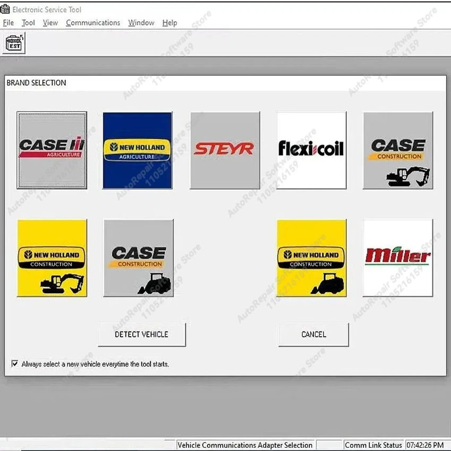Select the Steyr brand tile
Screen dimensions: 451x451
click(225, 150)
